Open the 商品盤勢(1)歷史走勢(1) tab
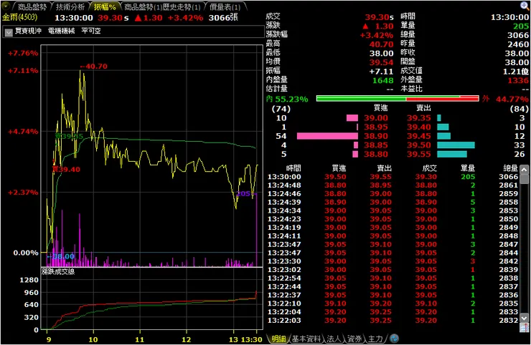The height and width of the screenshot is (345, 531). point(162,6)
